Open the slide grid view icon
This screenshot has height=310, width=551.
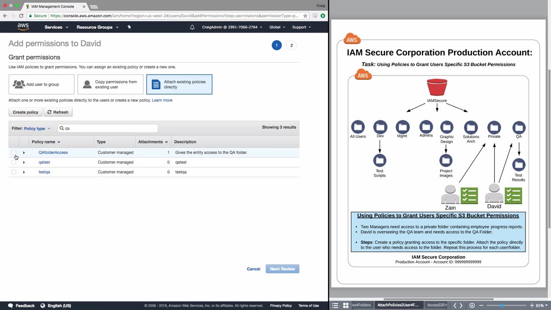[x=346, y=305]
